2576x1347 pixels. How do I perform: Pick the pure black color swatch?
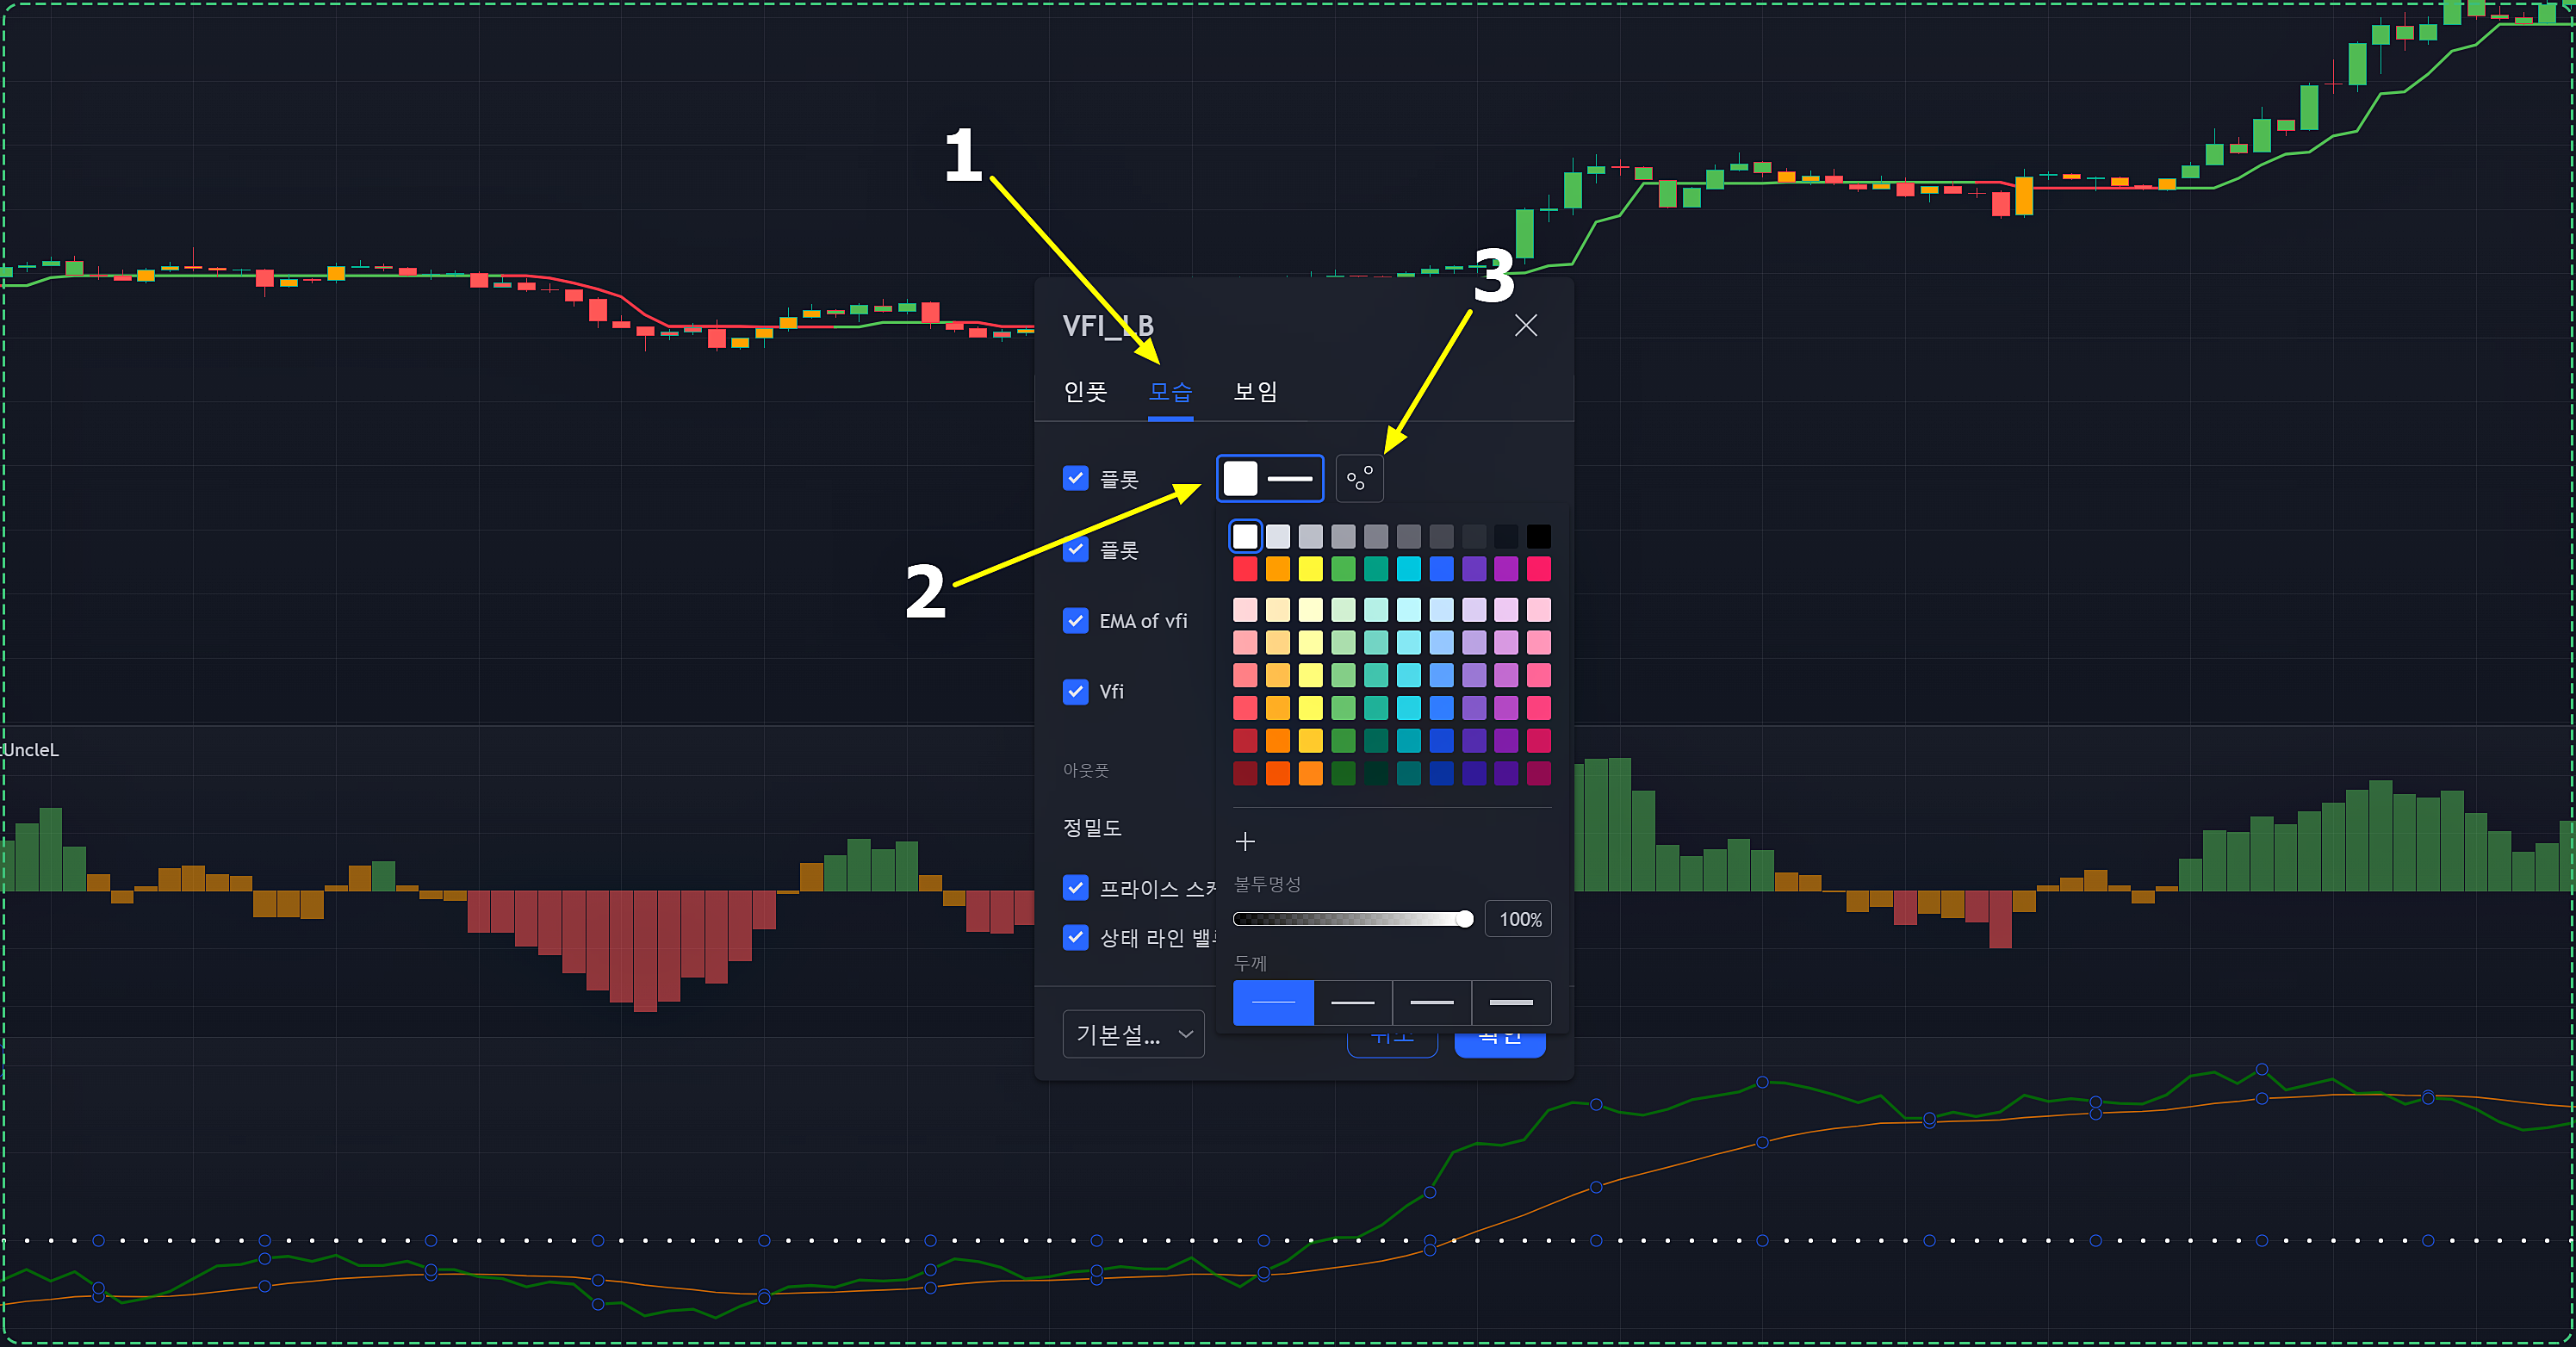(1538, 537)
